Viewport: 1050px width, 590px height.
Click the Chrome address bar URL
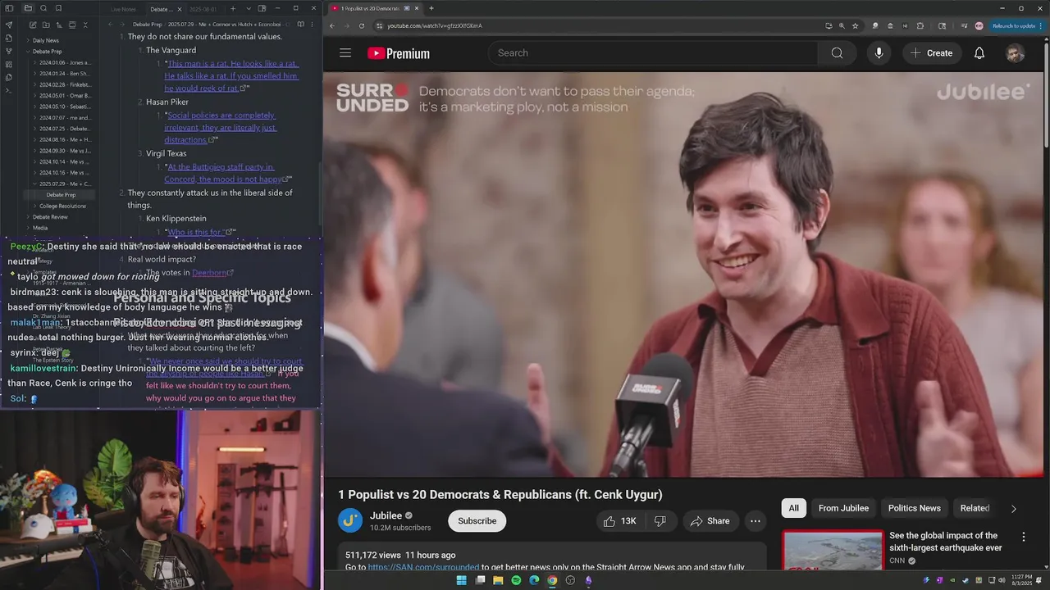(434, 25)
